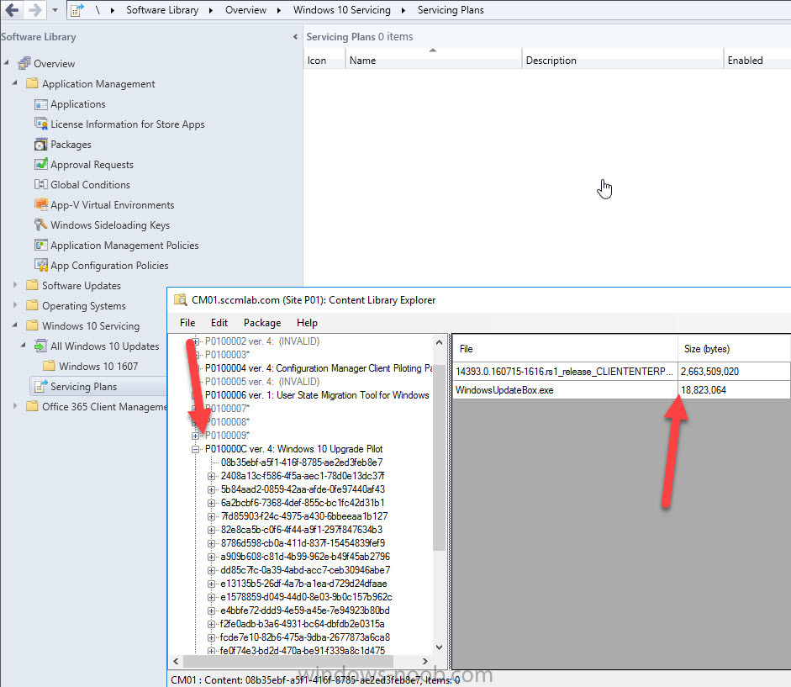Click the Application Management folder icon
791x687 pixels.
(x=32, y=83)
